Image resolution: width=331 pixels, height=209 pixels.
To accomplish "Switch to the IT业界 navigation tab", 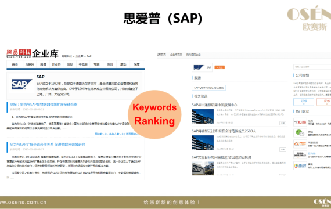I will (56, 64).
